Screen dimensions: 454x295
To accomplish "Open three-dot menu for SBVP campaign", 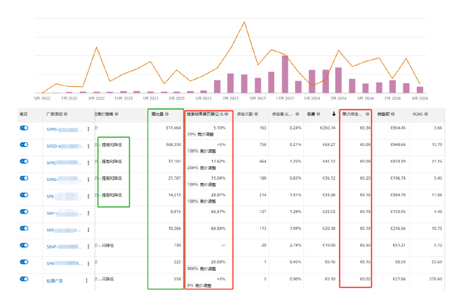I will 88,246.
